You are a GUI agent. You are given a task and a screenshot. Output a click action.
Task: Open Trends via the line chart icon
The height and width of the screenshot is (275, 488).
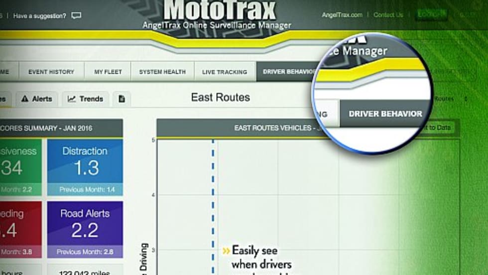pyautogui.click(x=72, y=99)
